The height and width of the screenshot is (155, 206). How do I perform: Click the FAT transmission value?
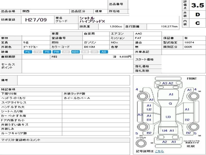(x=138, y=38)
